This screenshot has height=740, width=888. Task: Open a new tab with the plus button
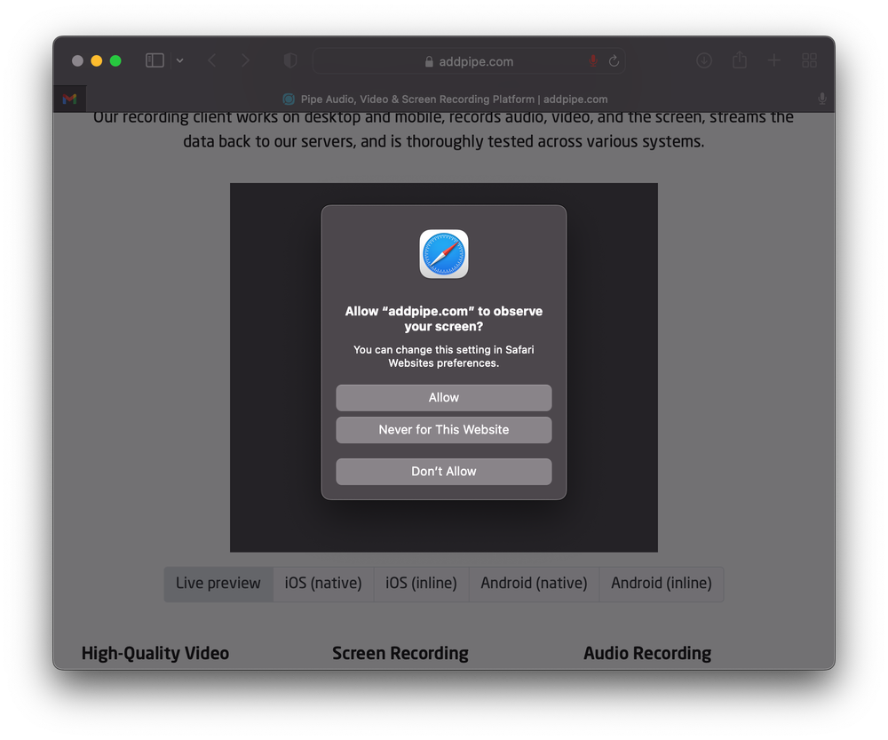773,60
